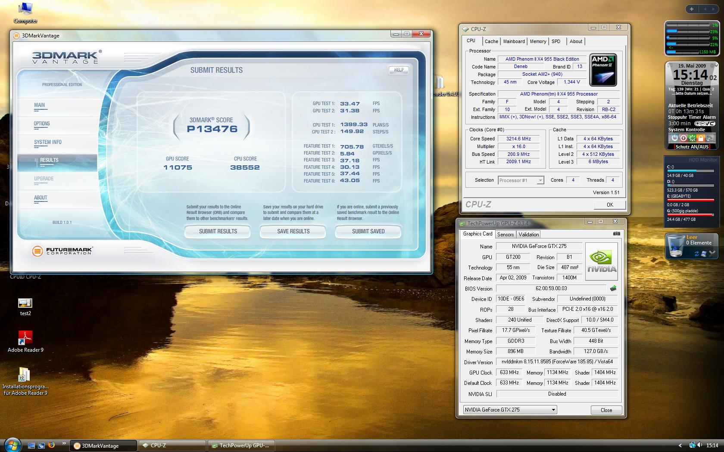This screenshot has width=724, height=452.
Task: Switch to the Memory tab in CPU-Z
Action: pos(538,41)
